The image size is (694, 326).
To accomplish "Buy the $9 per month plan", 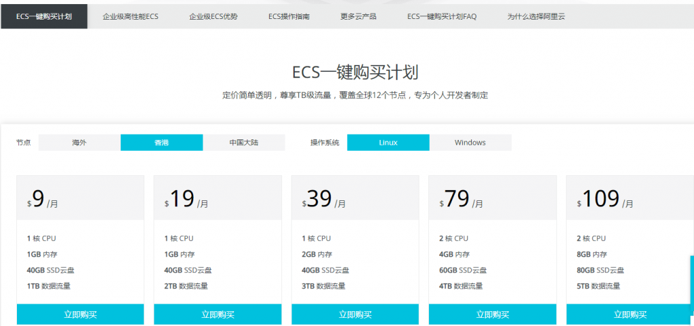I will point(80,315).
